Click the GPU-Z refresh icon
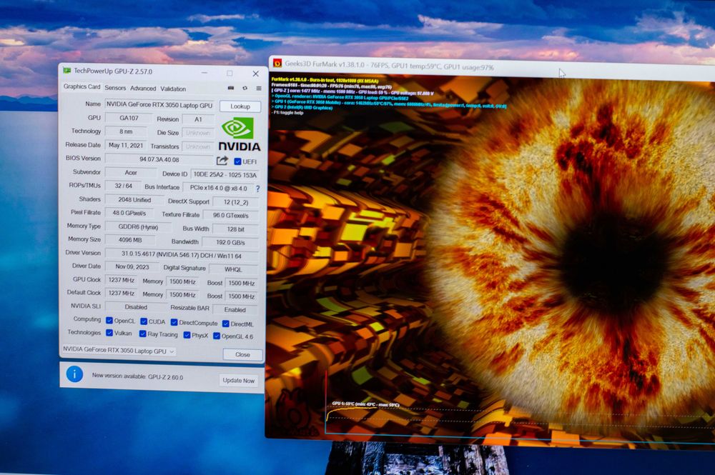This screenshot has width=715, height=475. [x=245, y=88]
